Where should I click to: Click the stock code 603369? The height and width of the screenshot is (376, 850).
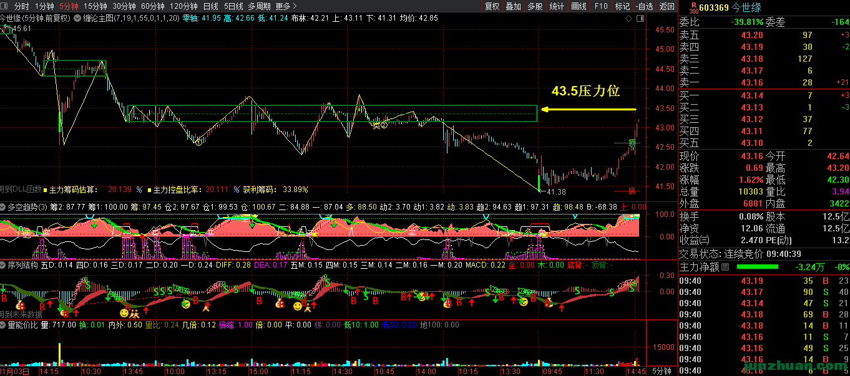tap(715, 7)
